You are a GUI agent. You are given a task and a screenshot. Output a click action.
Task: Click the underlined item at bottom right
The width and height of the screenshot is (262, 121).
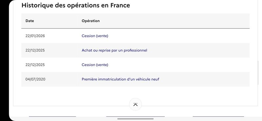click(x=218, y=116)
